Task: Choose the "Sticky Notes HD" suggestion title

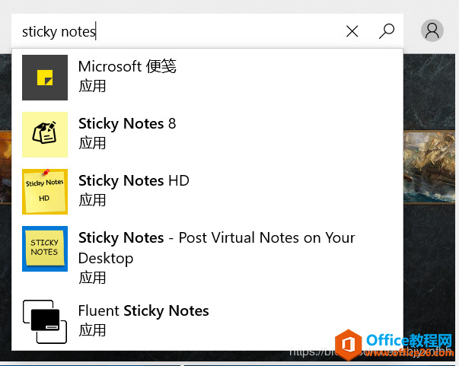Action: tap(133, 180)
